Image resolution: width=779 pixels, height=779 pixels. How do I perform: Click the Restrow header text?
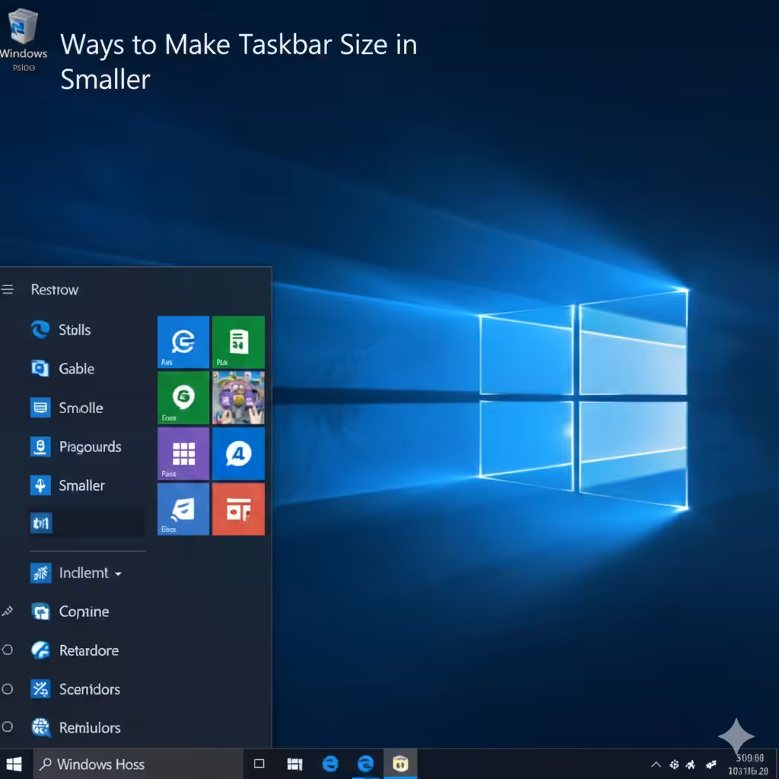(55, 290)
